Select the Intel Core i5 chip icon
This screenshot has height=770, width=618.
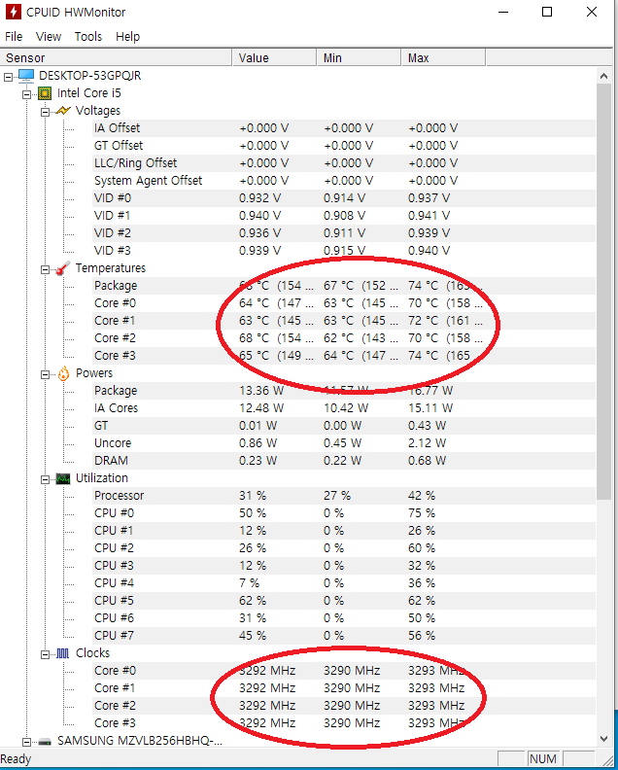tap(45, 93)
